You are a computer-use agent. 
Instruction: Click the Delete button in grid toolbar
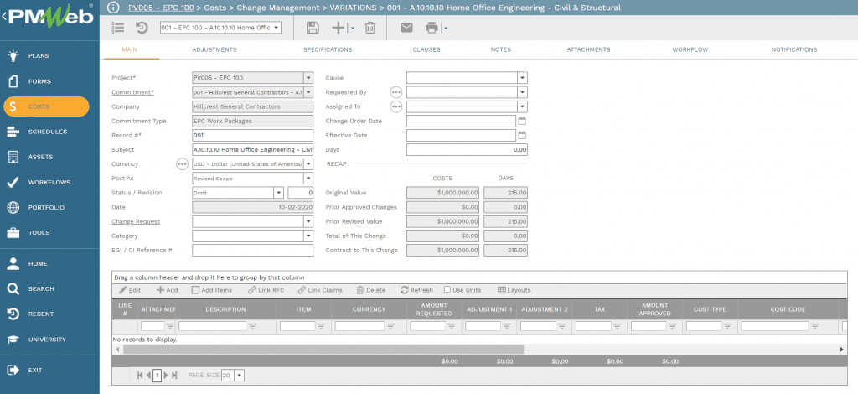(370, 290)
